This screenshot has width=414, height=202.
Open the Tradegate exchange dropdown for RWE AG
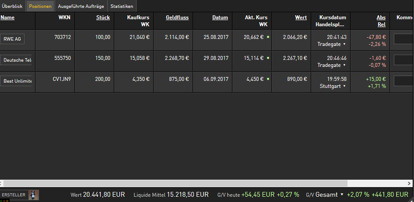point(344,44)
